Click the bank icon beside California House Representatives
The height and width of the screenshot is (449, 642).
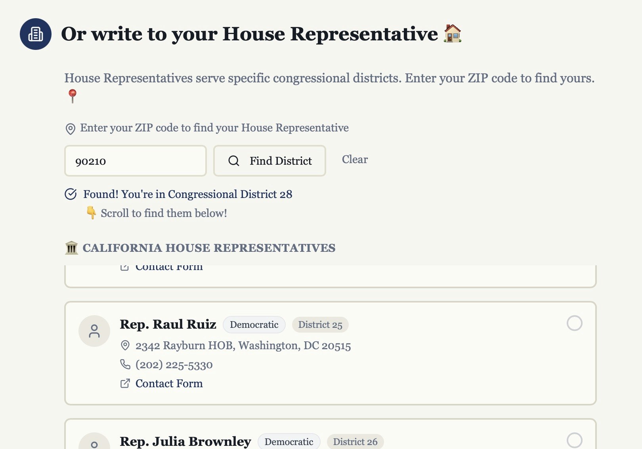[x=71, y=248]
